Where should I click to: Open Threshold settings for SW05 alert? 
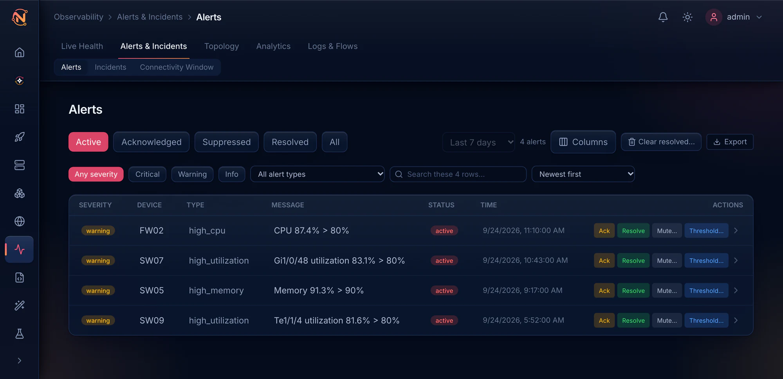706,291
